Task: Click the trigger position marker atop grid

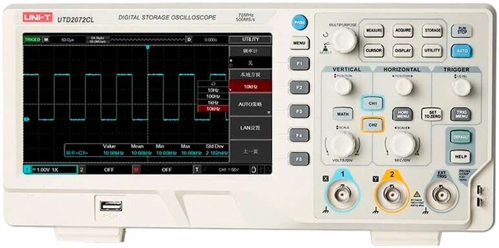Action: tap(147, 46)
